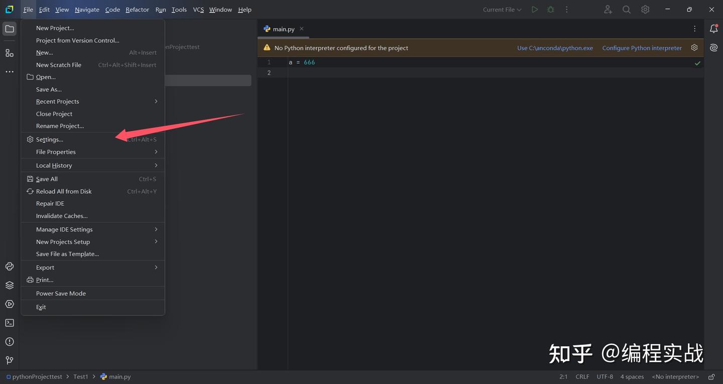Open the Terminal tool window
The image size is (723, 384).
(10, 323)
